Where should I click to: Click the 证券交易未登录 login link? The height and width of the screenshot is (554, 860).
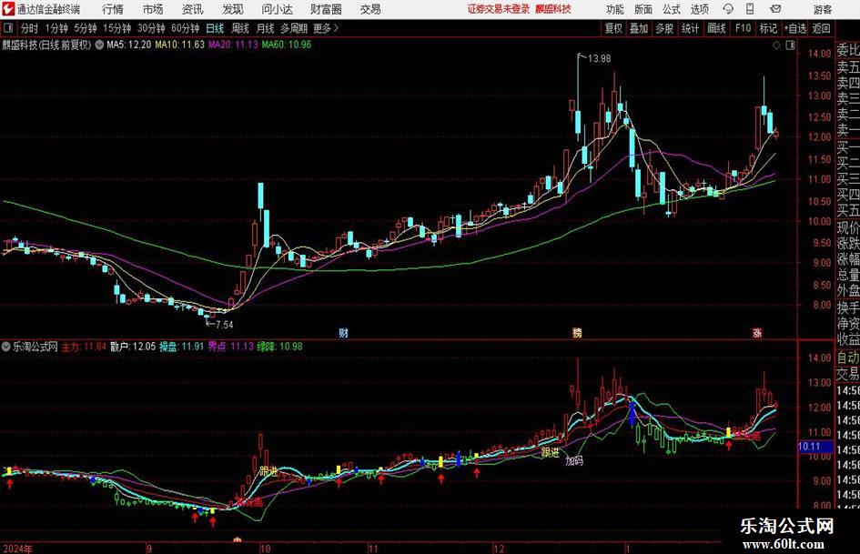pyautogui.click(x=499, y=9)
